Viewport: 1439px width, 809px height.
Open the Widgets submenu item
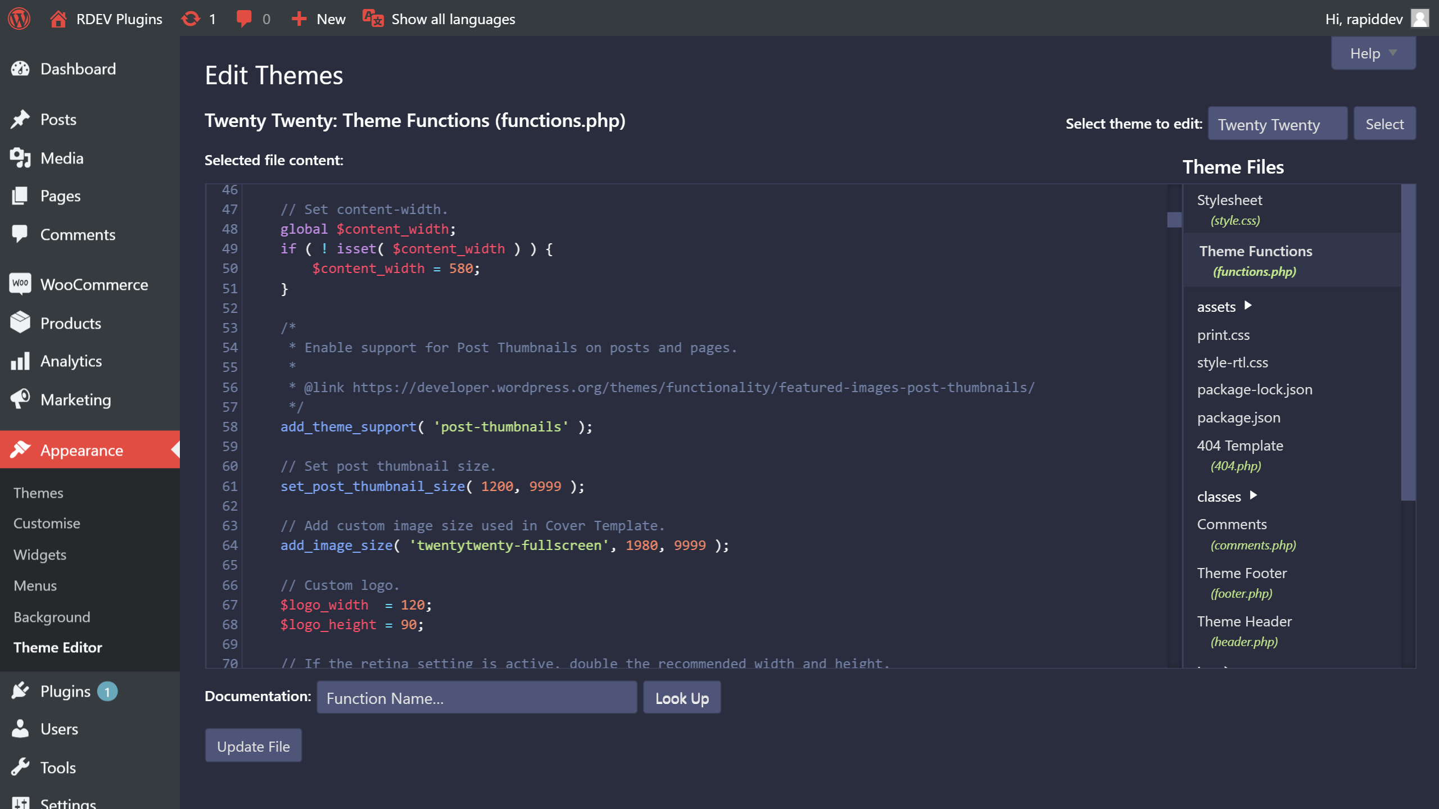tap(40, 554)
